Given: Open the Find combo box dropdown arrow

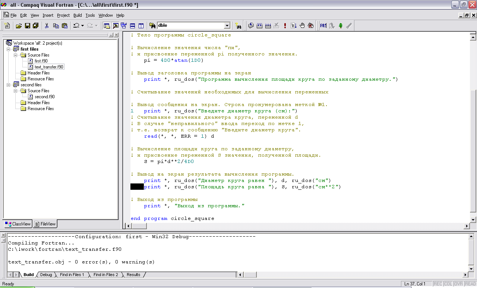Looking at the screenshot, I should click(x=227, y=26).
